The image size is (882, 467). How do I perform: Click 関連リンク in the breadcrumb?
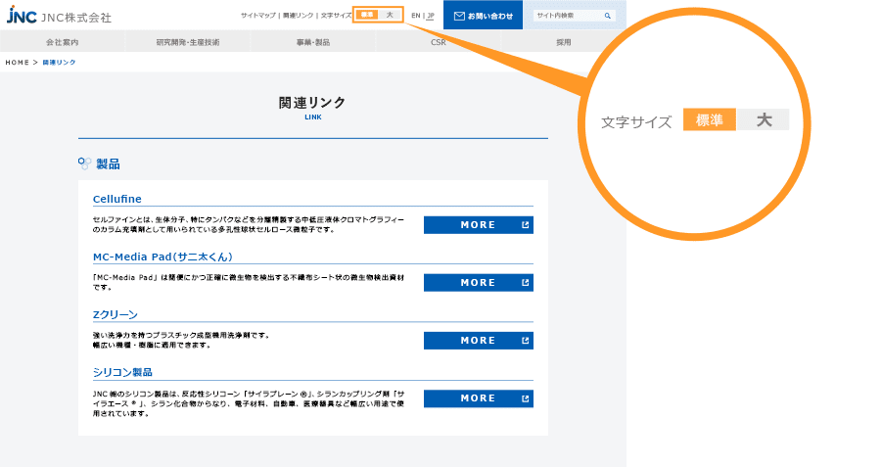(x=59, y=63)
